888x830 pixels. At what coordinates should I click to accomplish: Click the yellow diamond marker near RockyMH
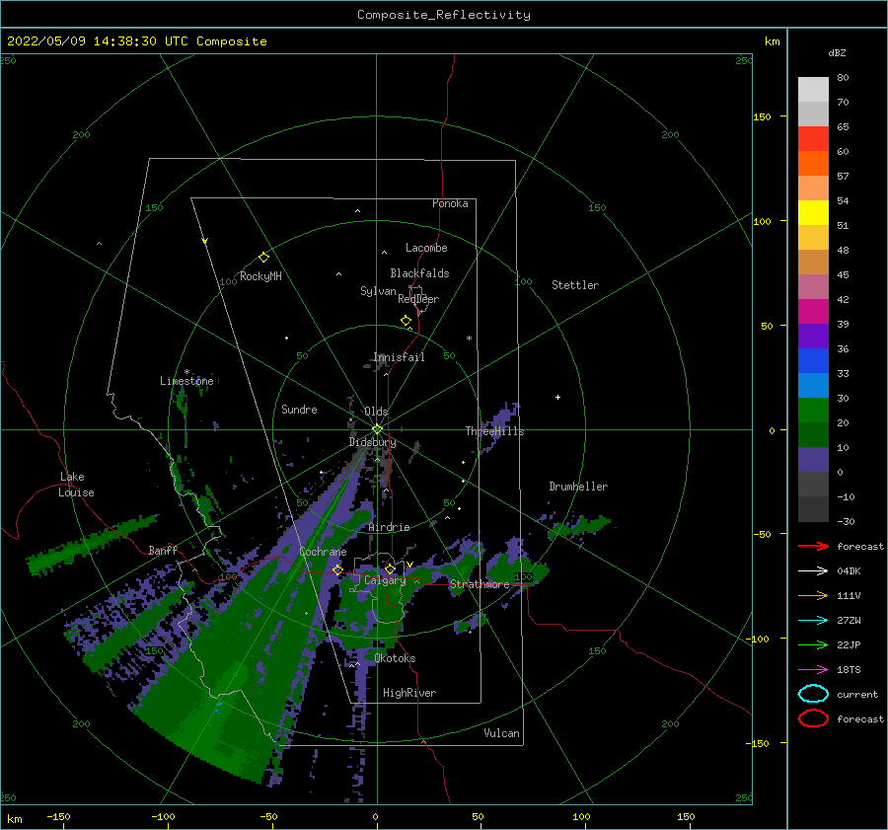(x=263, y=258)
